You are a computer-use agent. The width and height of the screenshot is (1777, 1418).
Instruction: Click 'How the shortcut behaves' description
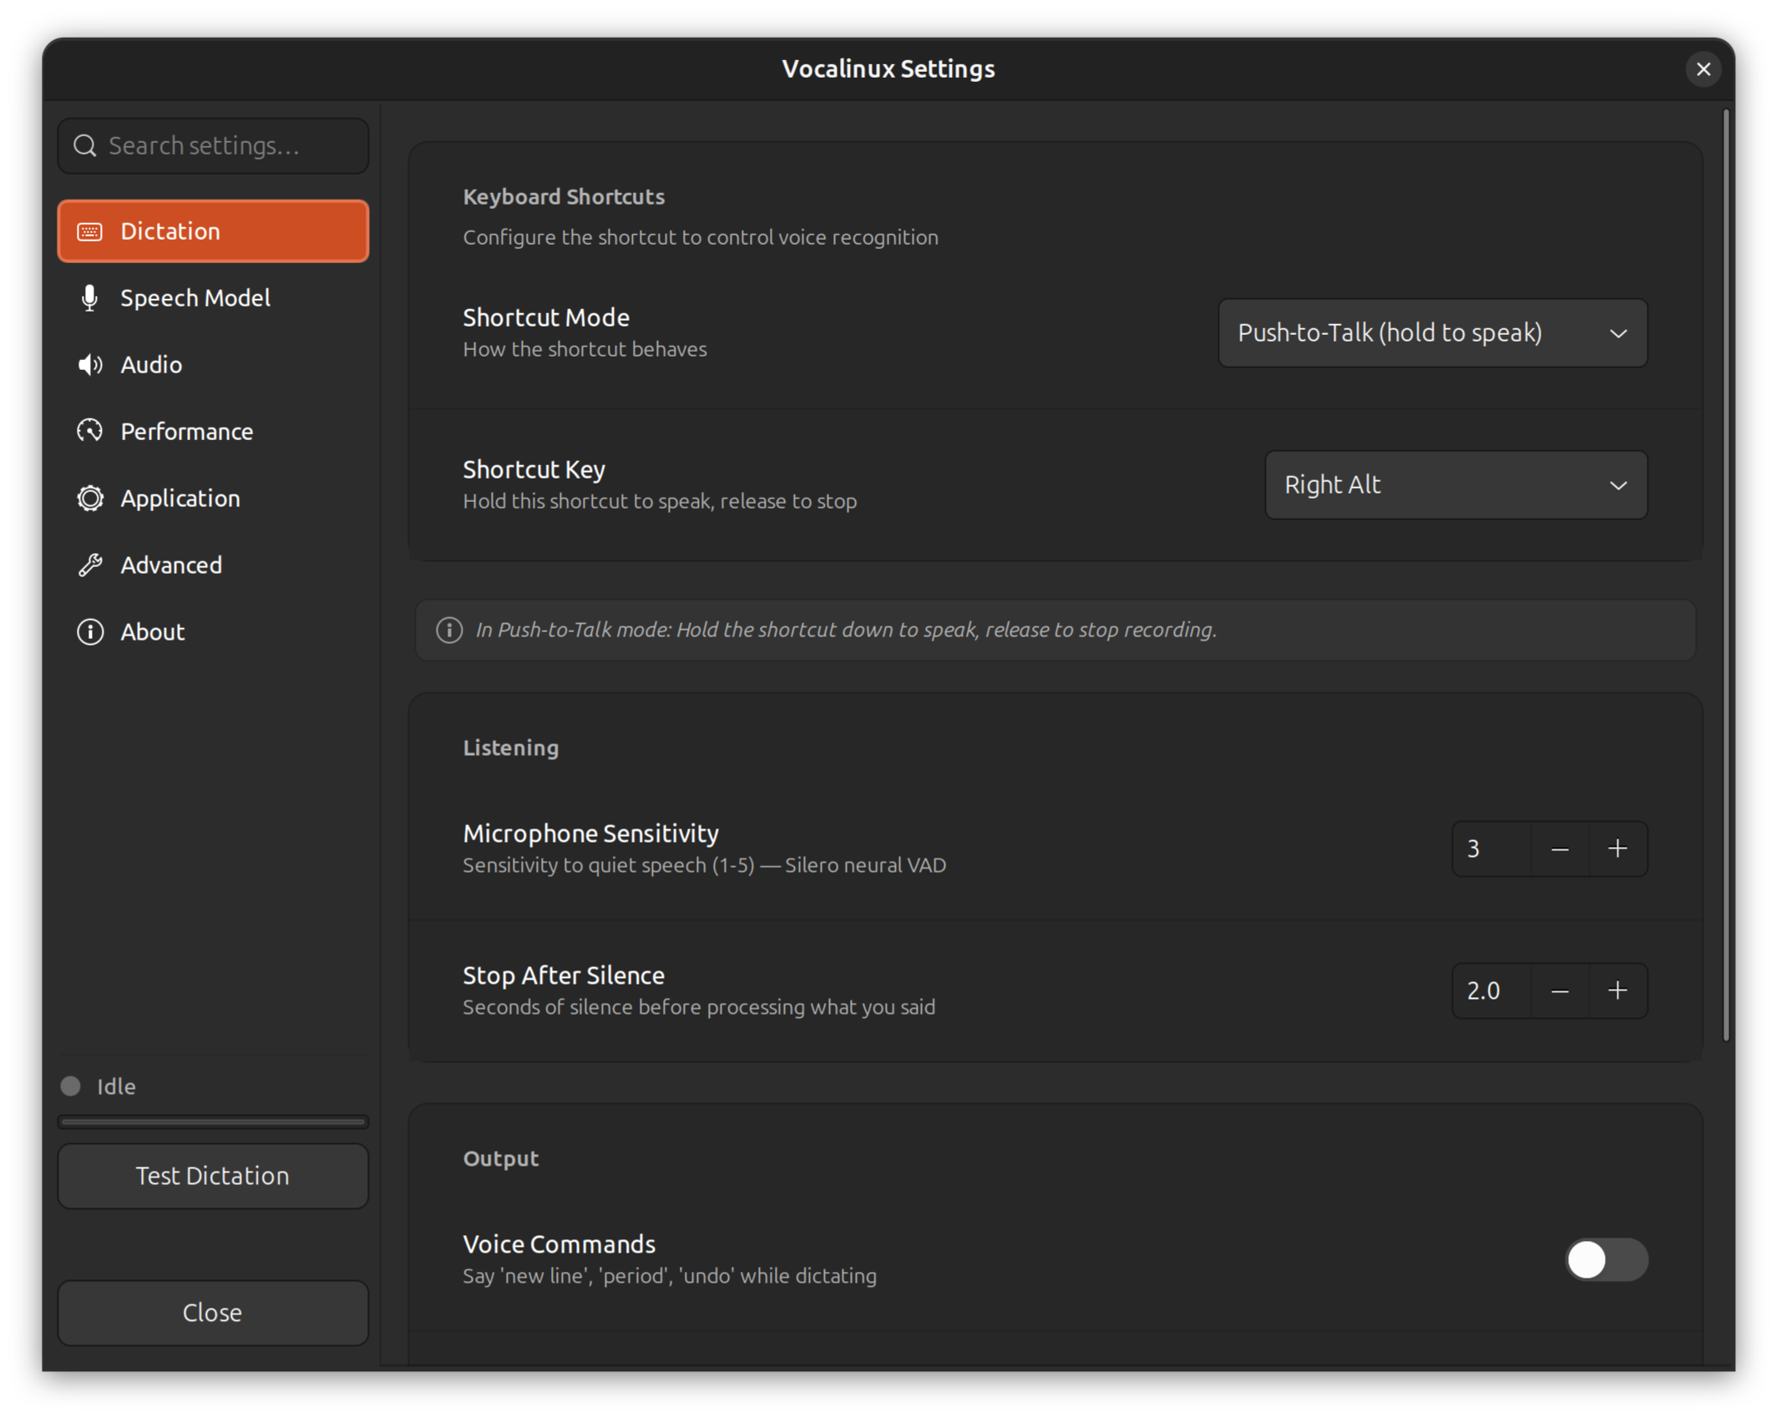[585, 349]
